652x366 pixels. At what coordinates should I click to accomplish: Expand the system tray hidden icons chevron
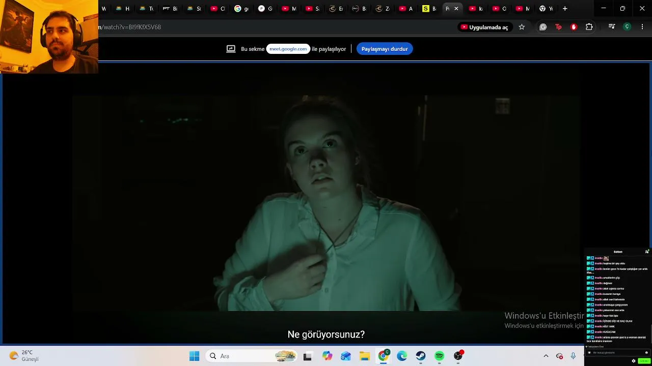pos(546,356)
